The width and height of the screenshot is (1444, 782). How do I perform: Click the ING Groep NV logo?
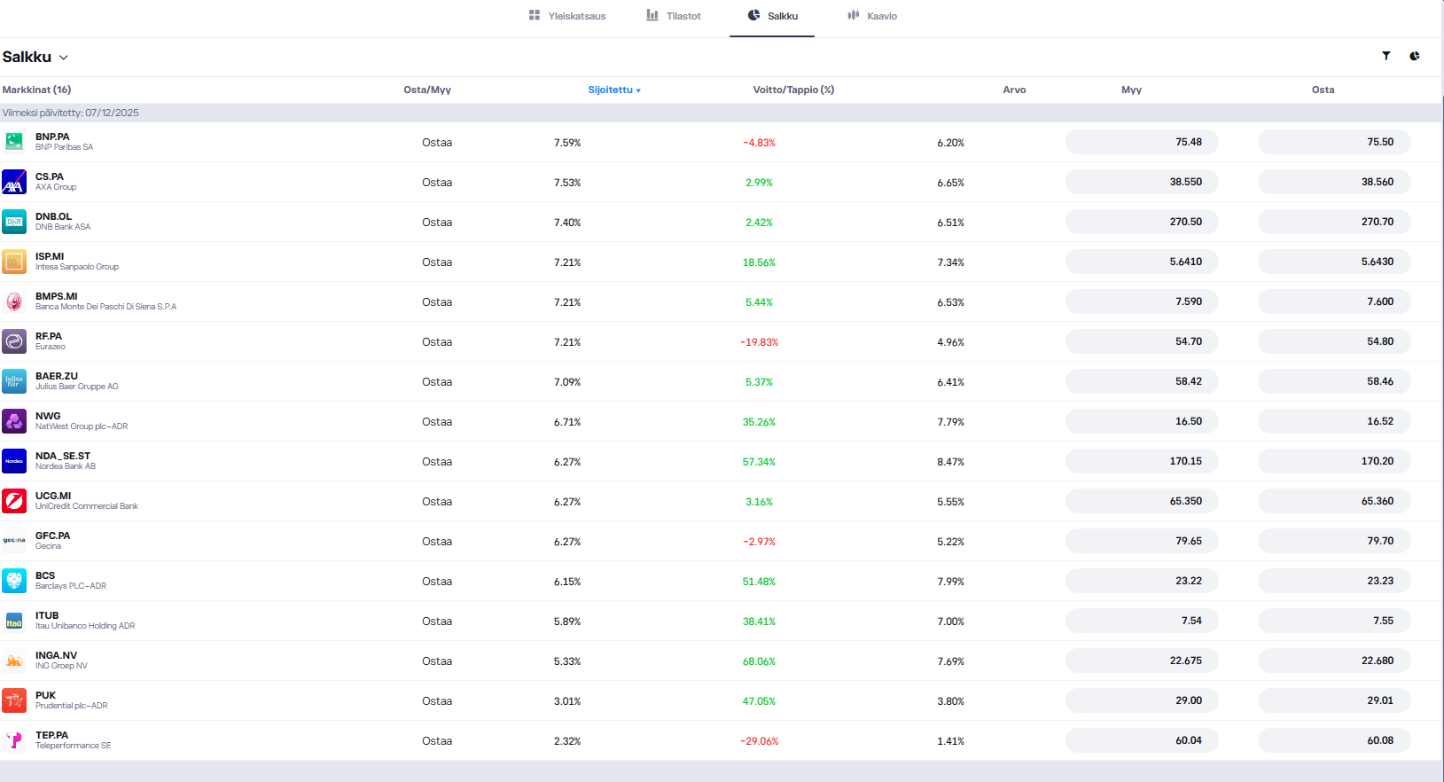tap(14, 661)
